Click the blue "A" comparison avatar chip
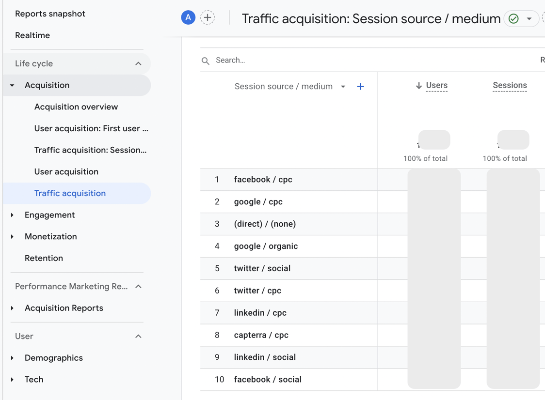Viewport: 545px width, 400px height. 188,17
